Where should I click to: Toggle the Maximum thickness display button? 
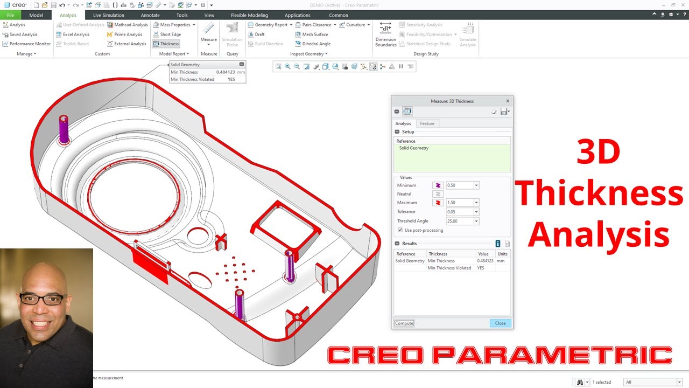[438, 203]
